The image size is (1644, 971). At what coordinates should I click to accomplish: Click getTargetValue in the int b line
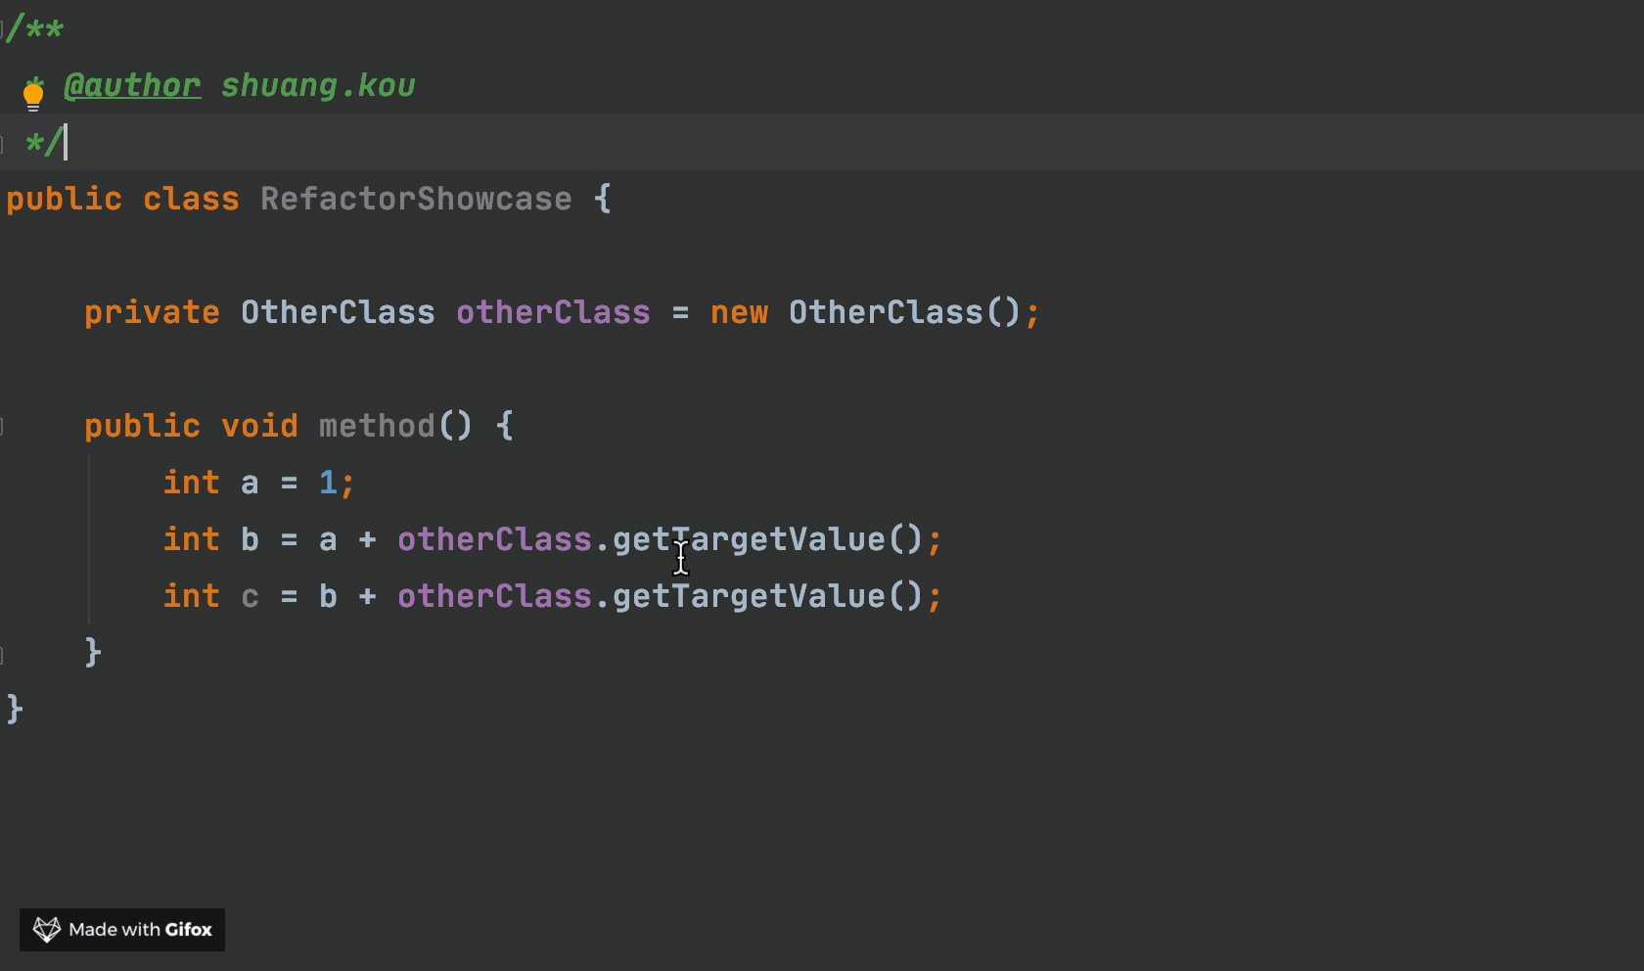748,540
